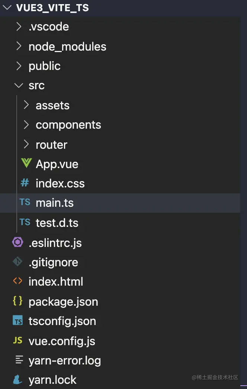Image resolution: width=247 pixels, height=389 pixels.
Task: Expand the assets folder chevron
Action: 26,105
